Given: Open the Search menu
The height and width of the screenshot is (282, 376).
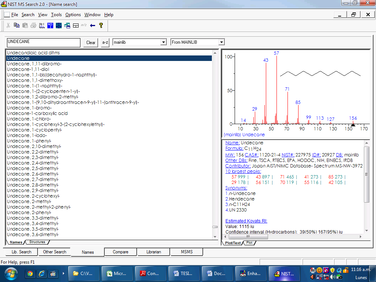Looking at the screenshot, I should click(x=28, y=15).
